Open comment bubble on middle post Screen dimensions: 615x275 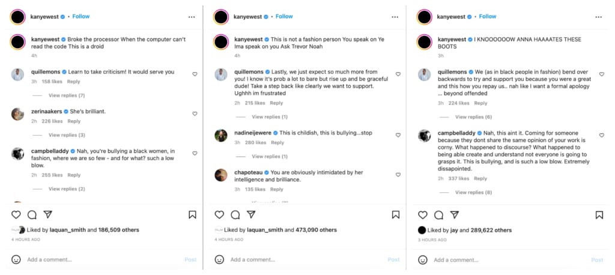[235, 214]
